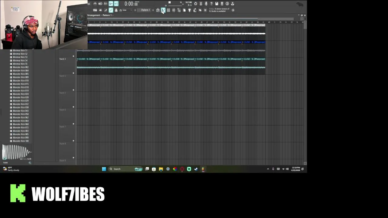Select Monster Kick 002 sample
The width and height of the screenshot is (388, 218).
21,67
